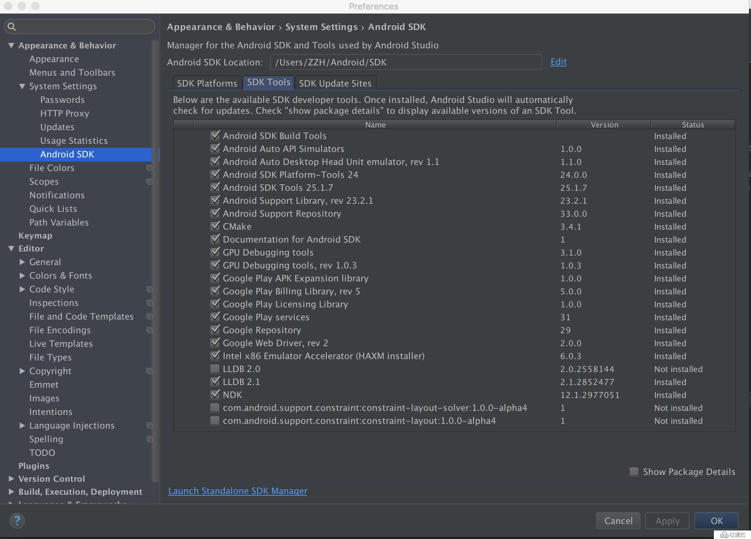Click the project-level icon beside Copyright

click(x=149, y=371)
